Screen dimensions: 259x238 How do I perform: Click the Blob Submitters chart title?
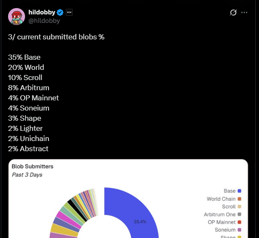(33, 166)
